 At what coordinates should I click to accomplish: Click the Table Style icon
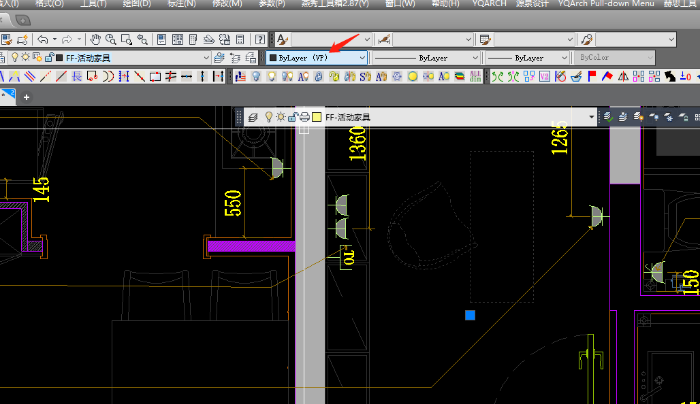click(485, 39)
